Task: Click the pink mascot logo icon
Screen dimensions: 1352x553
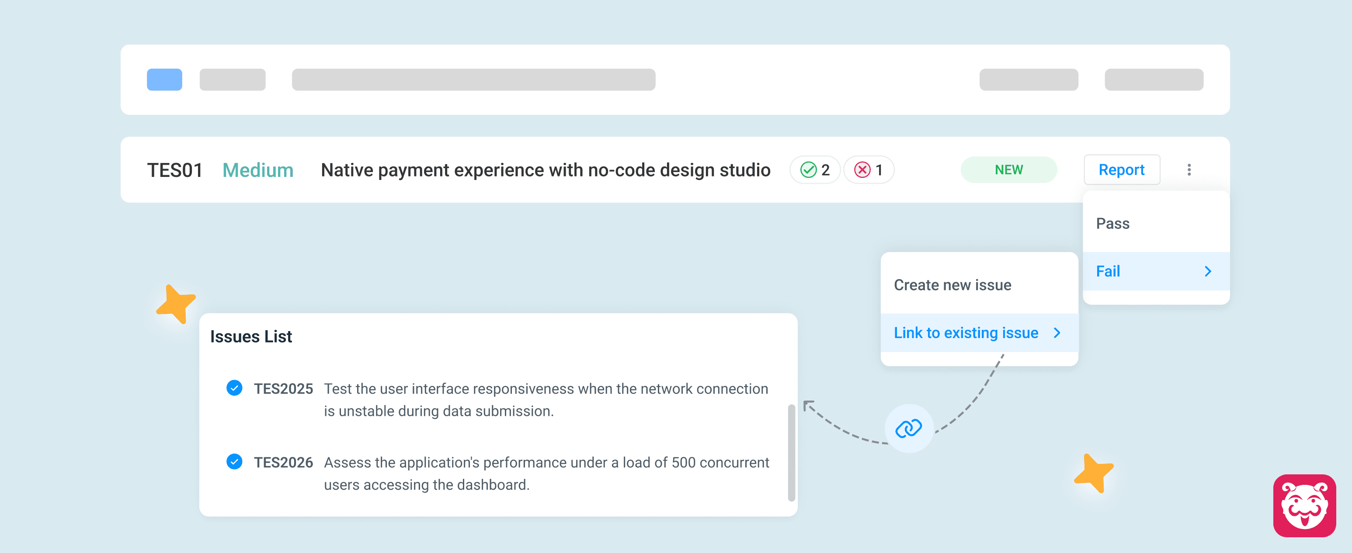Action: 1304,505
